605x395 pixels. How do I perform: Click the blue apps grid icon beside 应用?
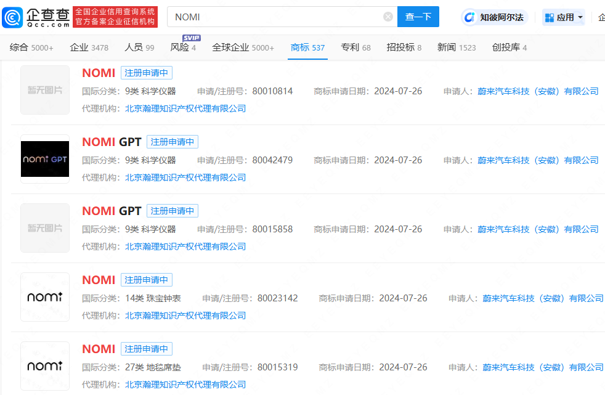[x=548, y=17]
